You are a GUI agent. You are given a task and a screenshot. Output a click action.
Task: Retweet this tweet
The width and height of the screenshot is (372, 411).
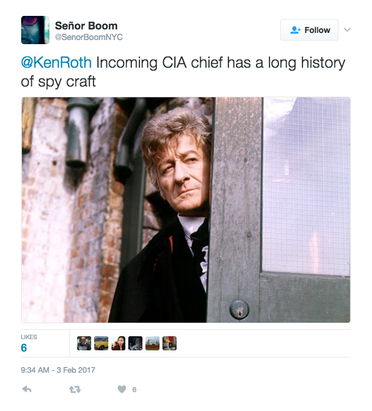point(75,389)
